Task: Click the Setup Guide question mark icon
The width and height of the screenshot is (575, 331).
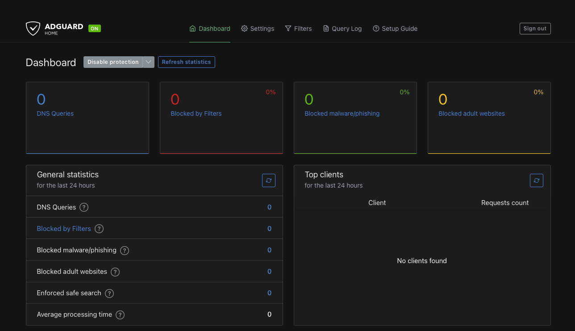Action: coord(376,28)
